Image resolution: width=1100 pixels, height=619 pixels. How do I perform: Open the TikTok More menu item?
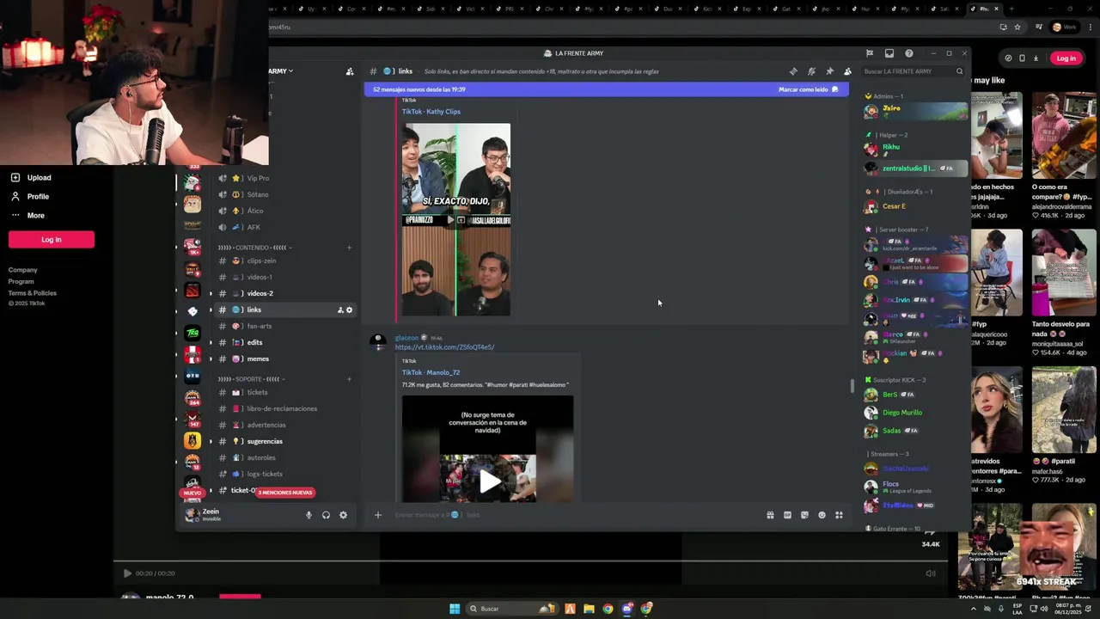pyautogui.click(x=35, y=216)
